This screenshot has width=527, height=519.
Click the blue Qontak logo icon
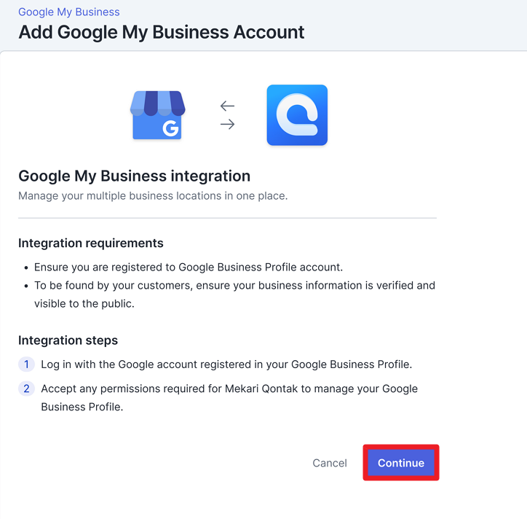[297, 115]
